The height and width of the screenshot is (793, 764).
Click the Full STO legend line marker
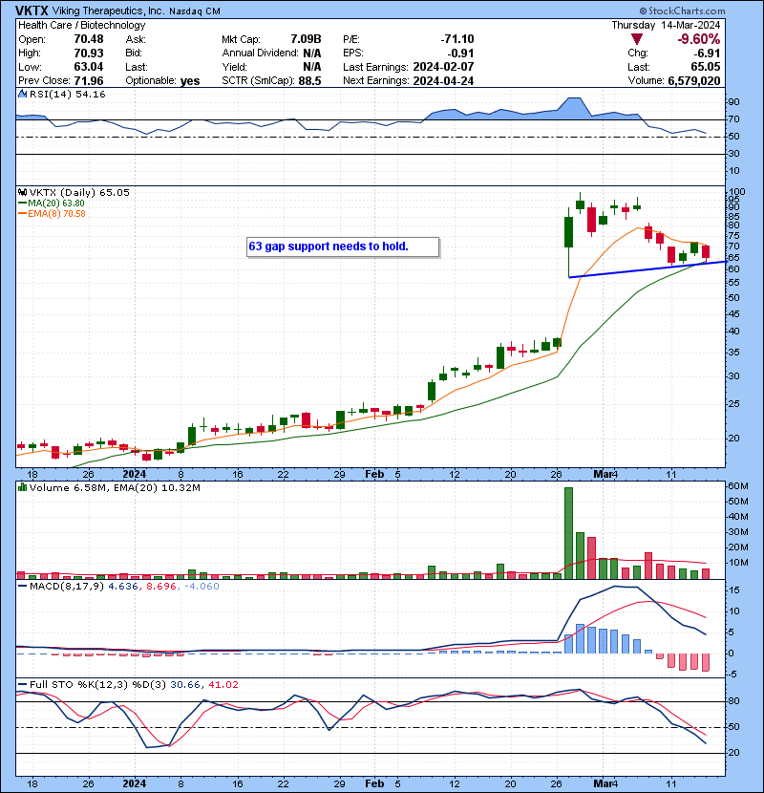[x=22, y=685]
